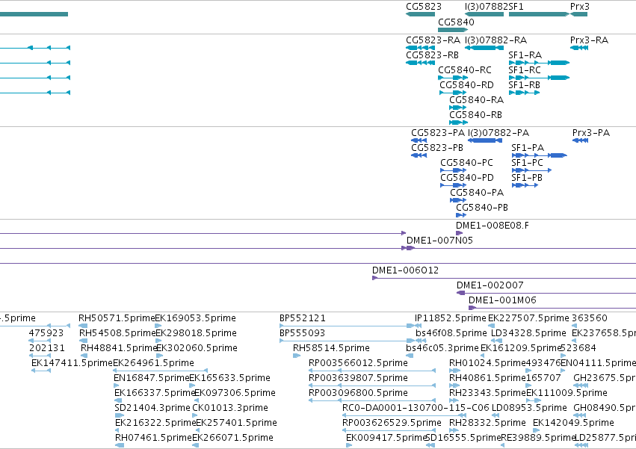This screenshot has height=449, width=636.
Task: Select feature 475923
Action: (x=40, y=341)
